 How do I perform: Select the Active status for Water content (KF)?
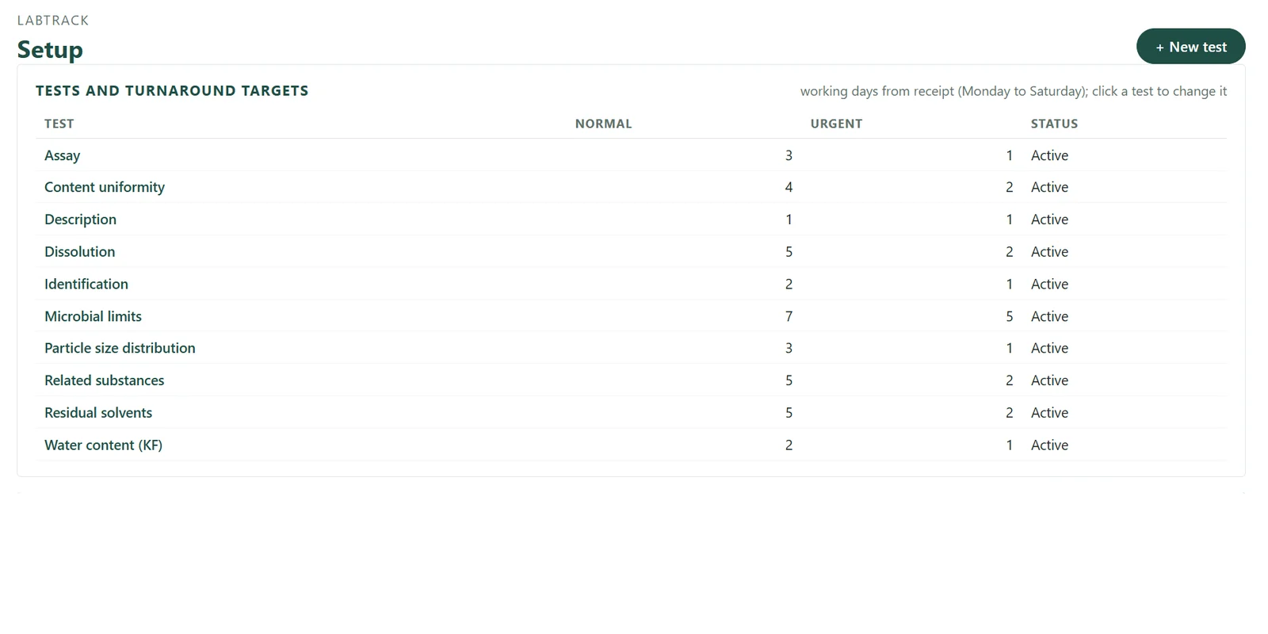click(x=1049, y=445)
